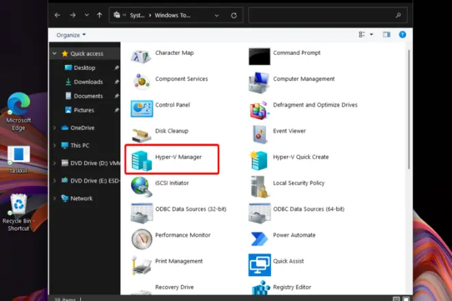The width and height of the screenshot is (452, 301).
Task: Select This PC in navigation pane
Action: point(79,146)
